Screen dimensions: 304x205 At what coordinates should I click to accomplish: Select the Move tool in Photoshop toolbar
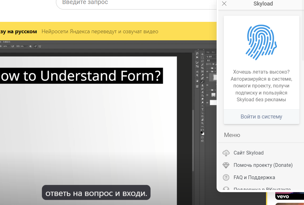click(x=202, y=54)
